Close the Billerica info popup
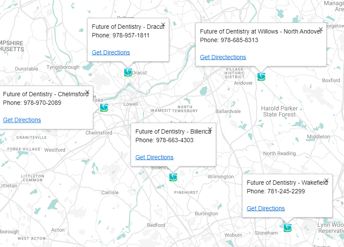The image size is (344, 247). click(x=210, y=129)
